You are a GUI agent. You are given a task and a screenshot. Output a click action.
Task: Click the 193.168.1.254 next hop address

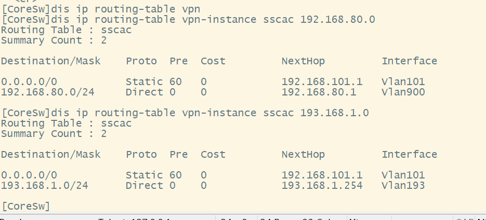pyautogui.click(x=322, y=185)
